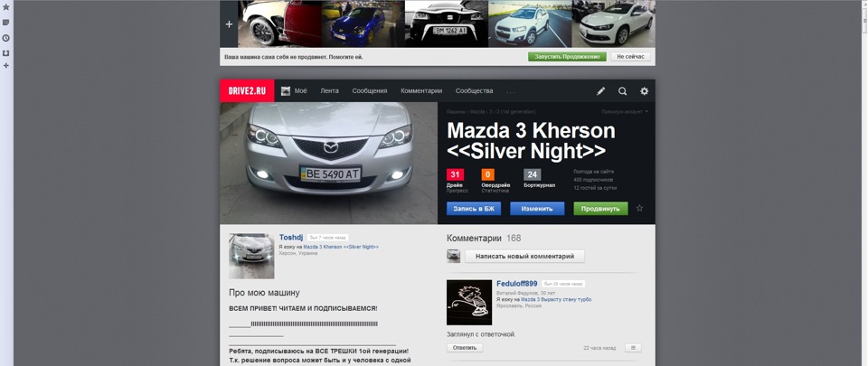The height and width of the screenshot is (366, 868).
Task: Open 400 подписчиков link
Action: 593,180
